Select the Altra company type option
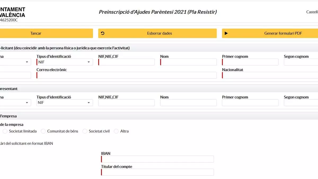The height and width of the screenshot is (179, 318). (x=116, y=131)
